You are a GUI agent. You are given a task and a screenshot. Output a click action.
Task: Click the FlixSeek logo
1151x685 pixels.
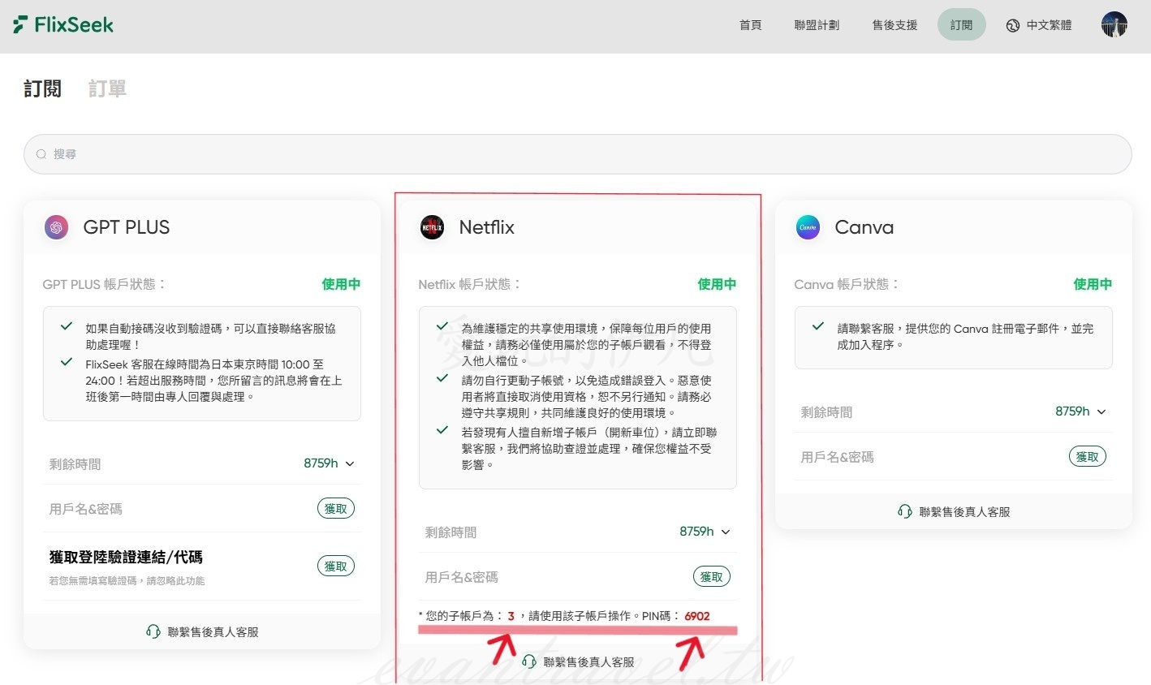[63, 24]
